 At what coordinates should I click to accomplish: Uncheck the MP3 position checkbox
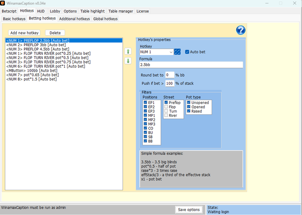tap(145, 124)
